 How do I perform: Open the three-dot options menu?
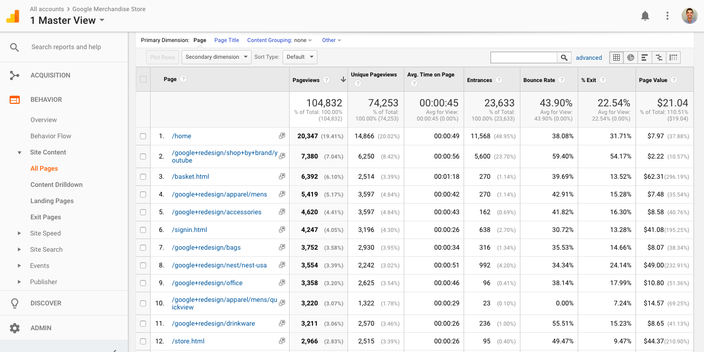[667, 16]
